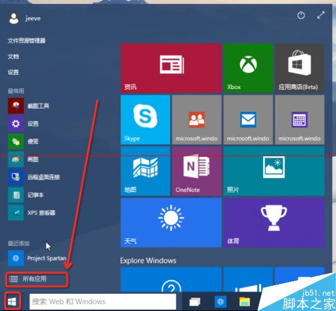The width and height of the screenshot is (336, 311).
Task: Open the 资讯 news tile
Action: 171,68
